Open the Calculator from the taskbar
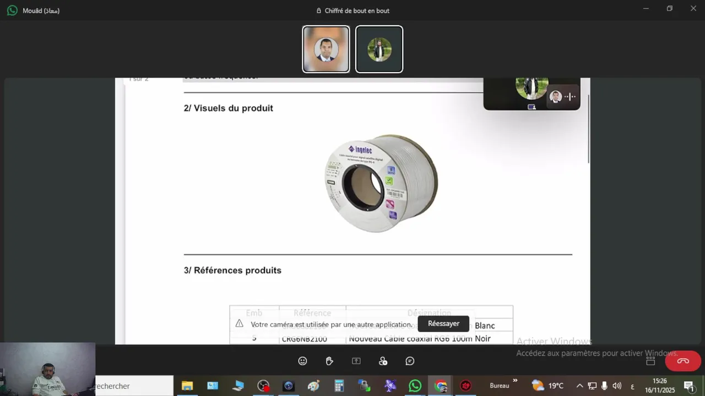The height and width of the screenshot is (396, 705). [x=339, y=386]
